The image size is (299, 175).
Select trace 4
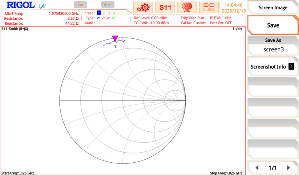114,13
